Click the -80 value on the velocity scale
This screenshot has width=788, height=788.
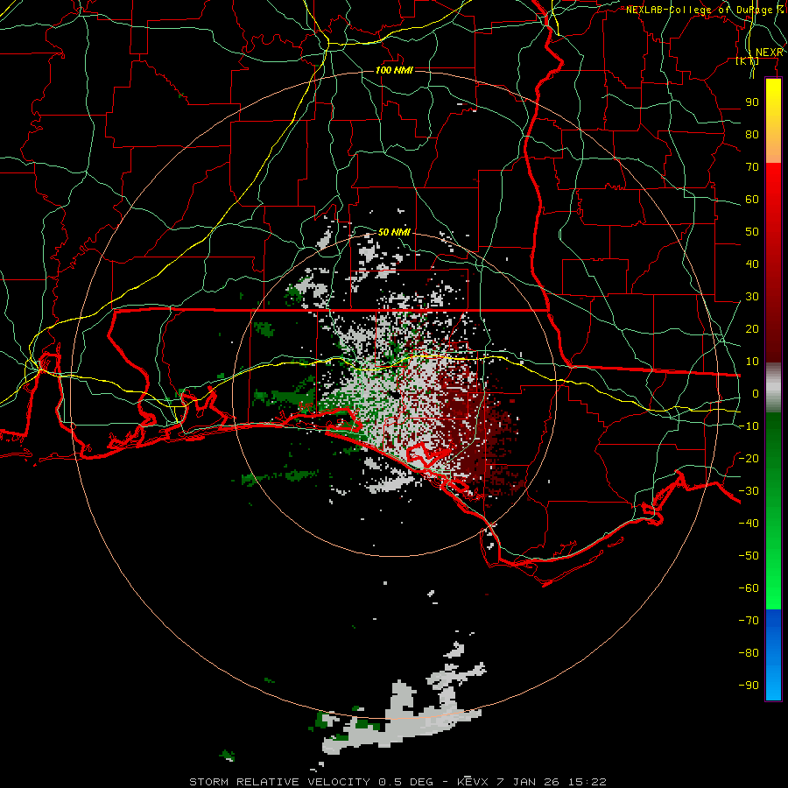pyautogui.click(x=749, y=653)
